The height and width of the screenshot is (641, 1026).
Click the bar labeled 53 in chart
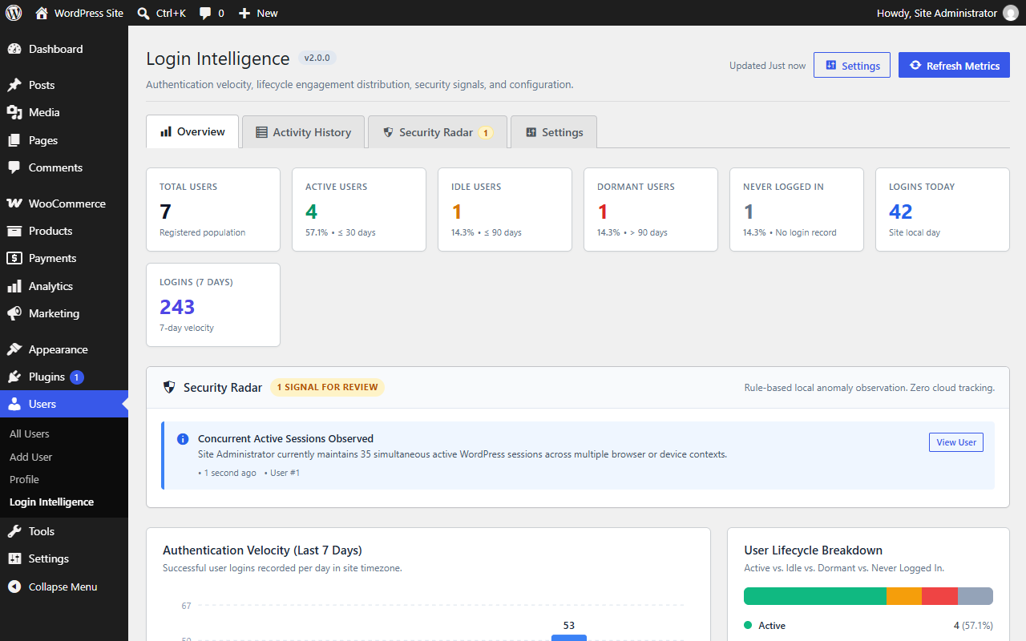point(569,637)
